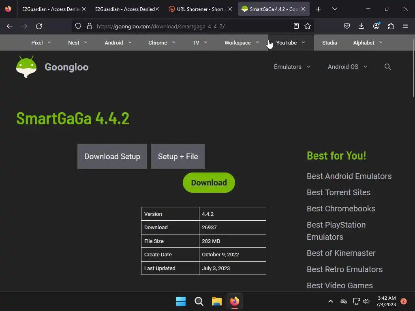Image resolution: width=415 pixels, height=311 pixels.
Task: Click the site security padlock icon
Action: [90, 26]
